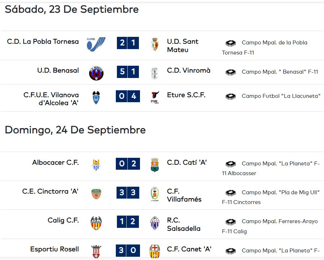Open the Albocacer C.F. crest
This screenshot has height=260, width=324.
tap(96, 165)
